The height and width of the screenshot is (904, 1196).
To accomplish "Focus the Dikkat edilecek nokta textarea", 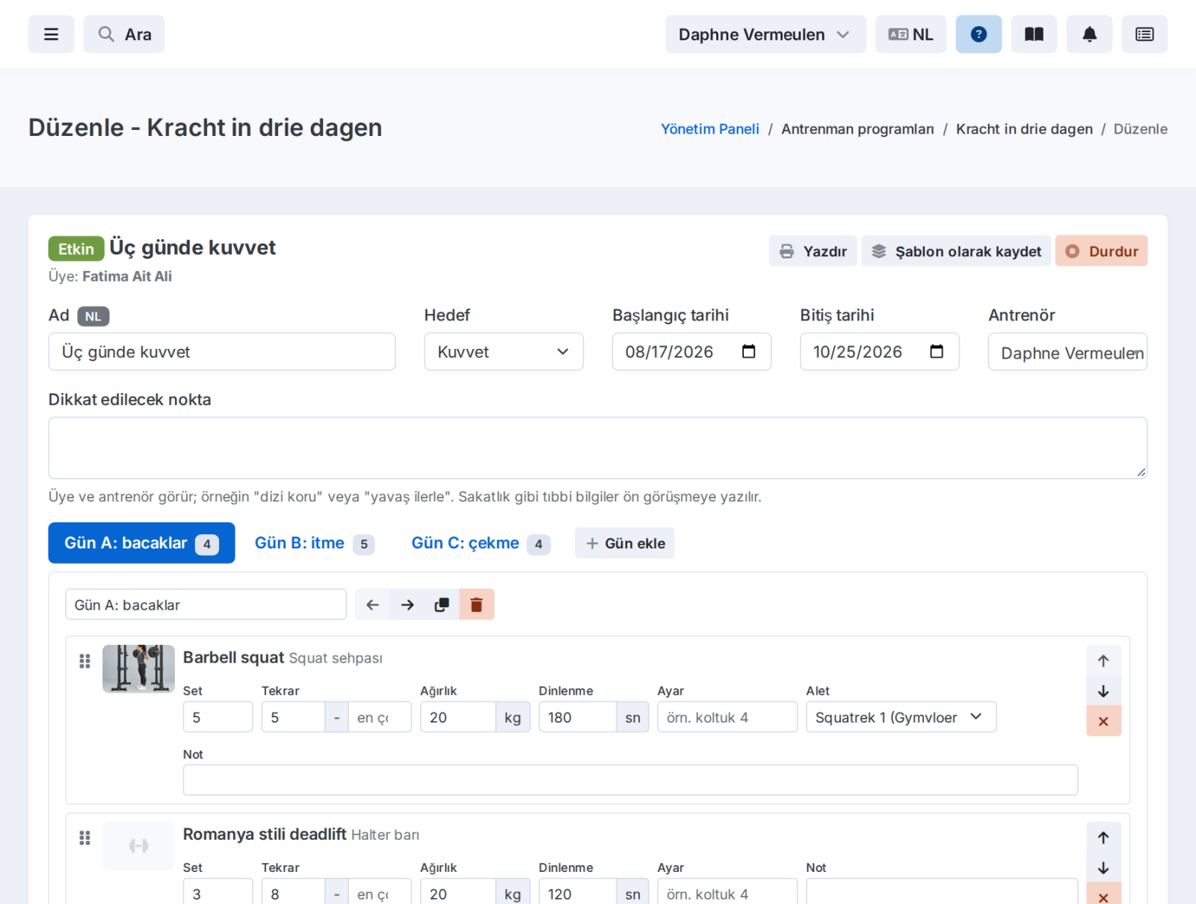I will point(598,448).
